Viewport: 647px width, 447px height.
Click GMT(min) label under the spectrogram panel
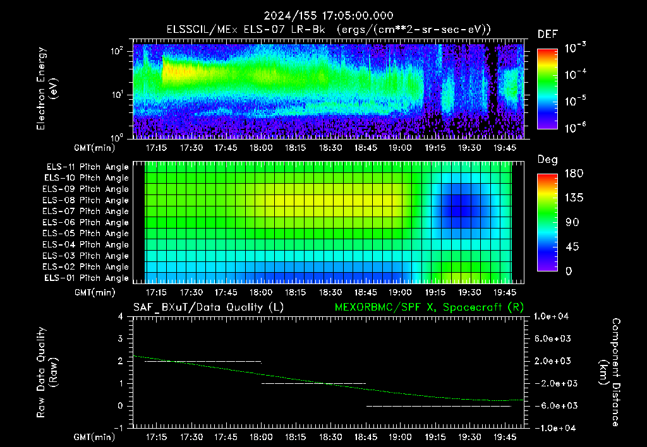point(95,148)
